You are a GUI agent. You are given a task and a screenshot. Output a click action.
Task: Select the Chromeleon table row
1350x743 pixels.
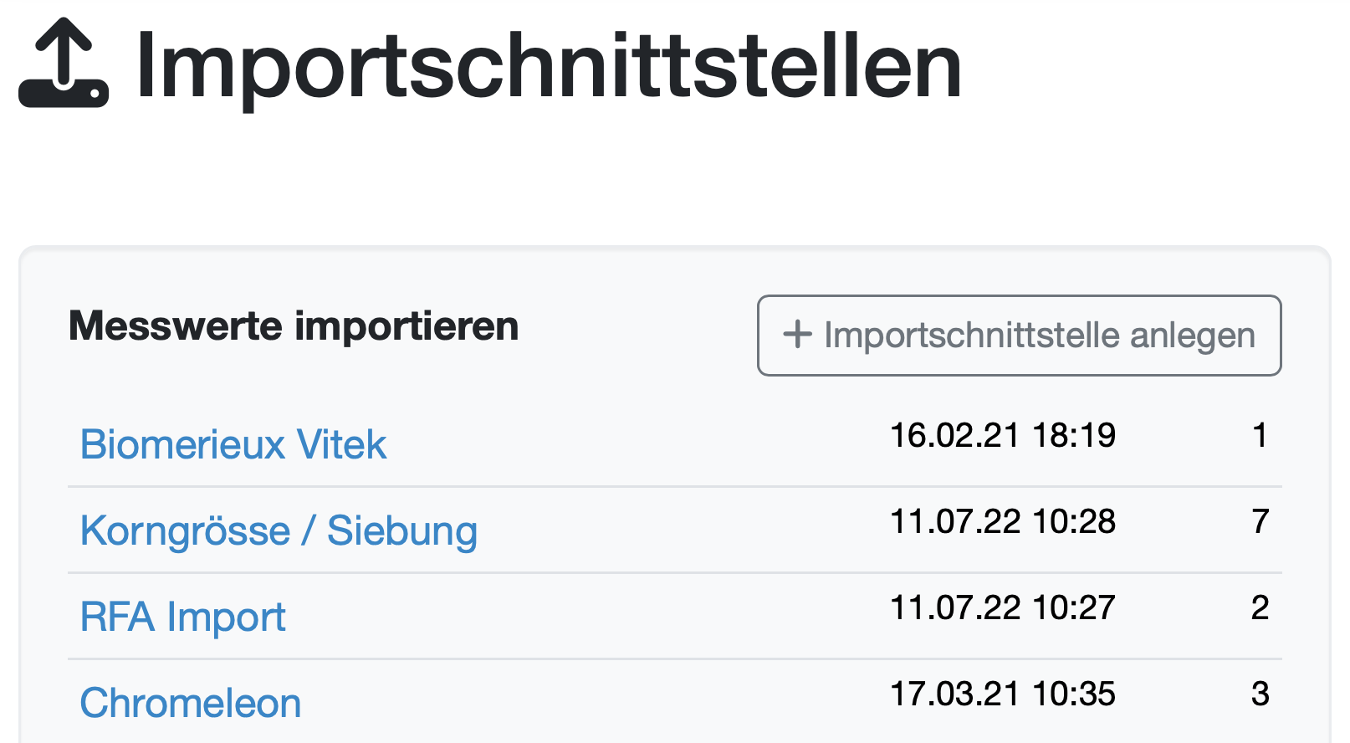669,701
